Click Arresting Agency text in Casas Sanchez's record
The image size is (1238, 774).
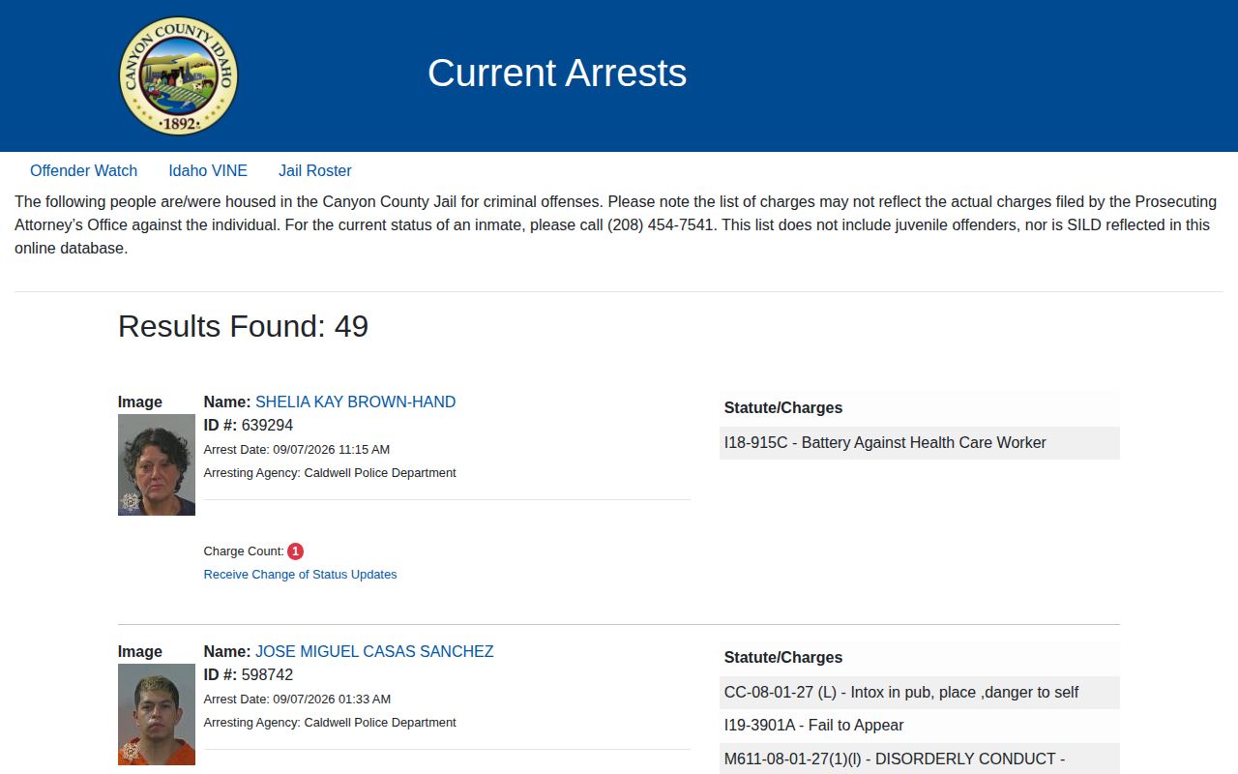click(330, 723)
